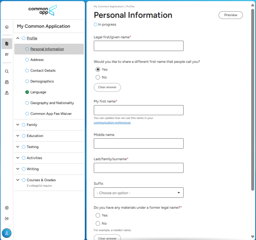Open My Common Application document icon
256x240 pixels.
(x=7, y=44)
